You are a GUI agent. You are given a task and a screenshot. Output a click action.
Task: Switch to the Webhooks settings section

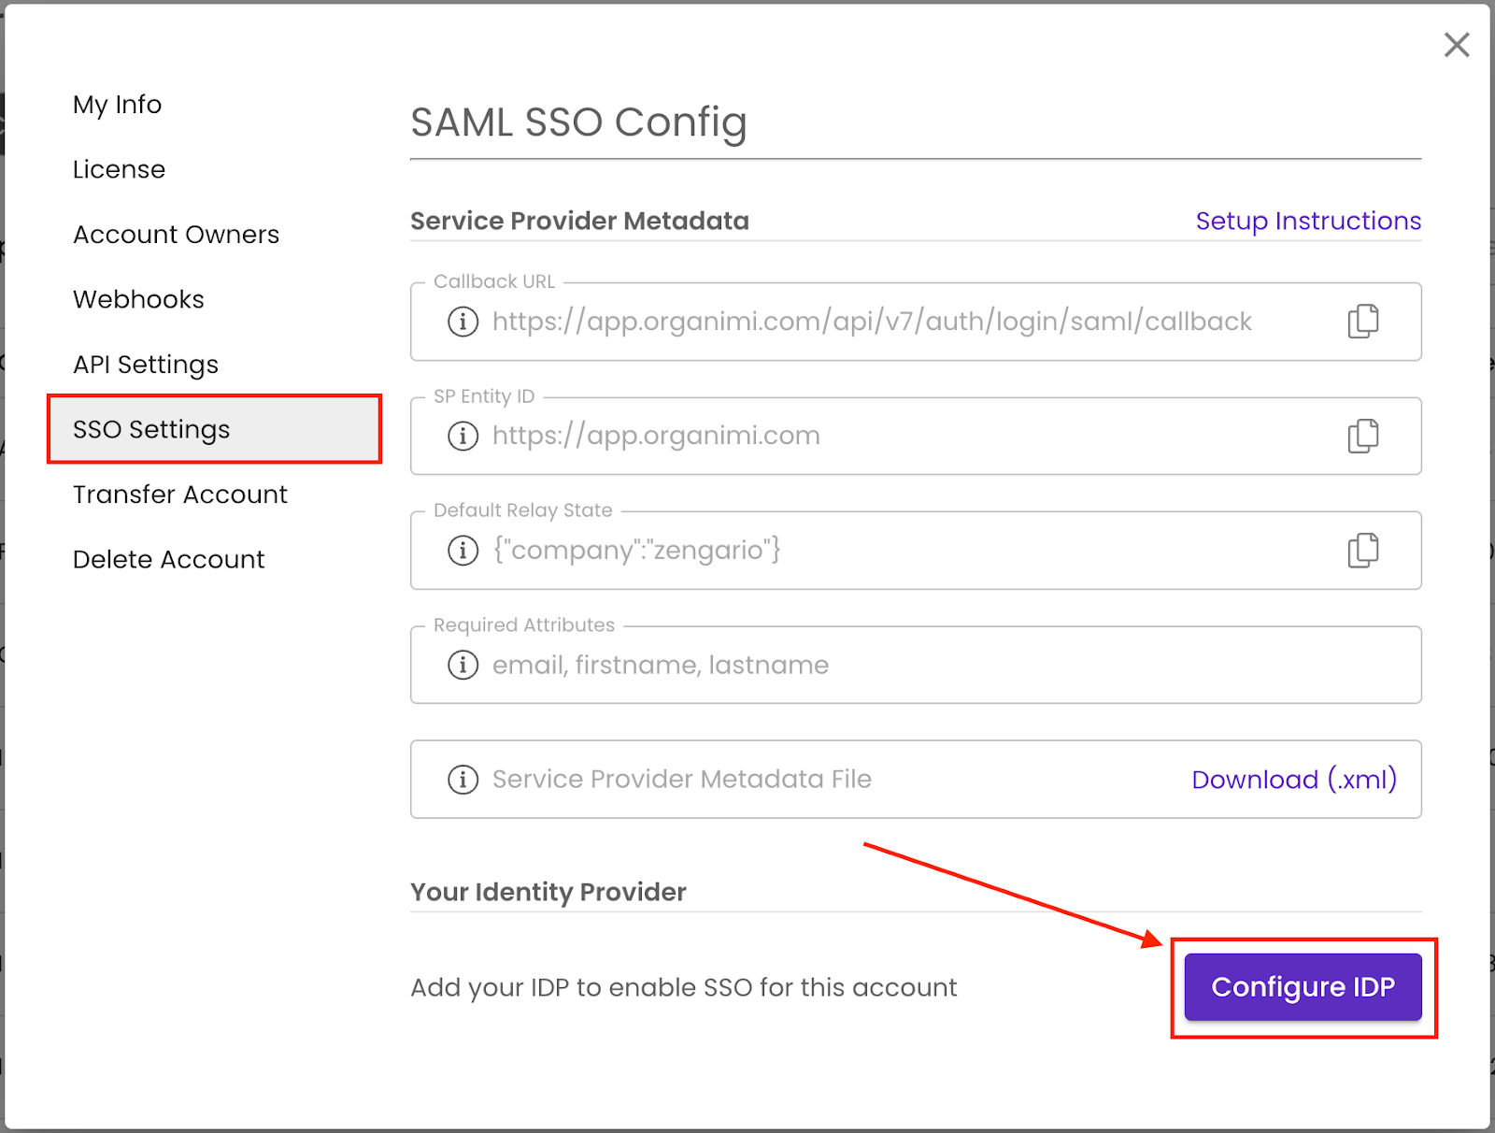point(138,299)
